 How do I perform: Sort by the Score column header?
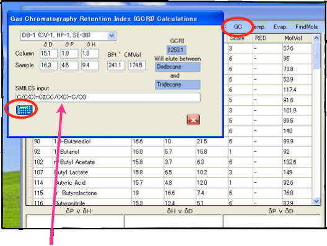240,38
